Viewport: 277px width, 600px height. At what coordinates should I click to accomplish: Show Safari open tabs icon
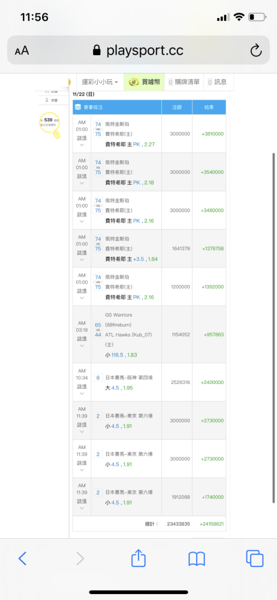255,559
